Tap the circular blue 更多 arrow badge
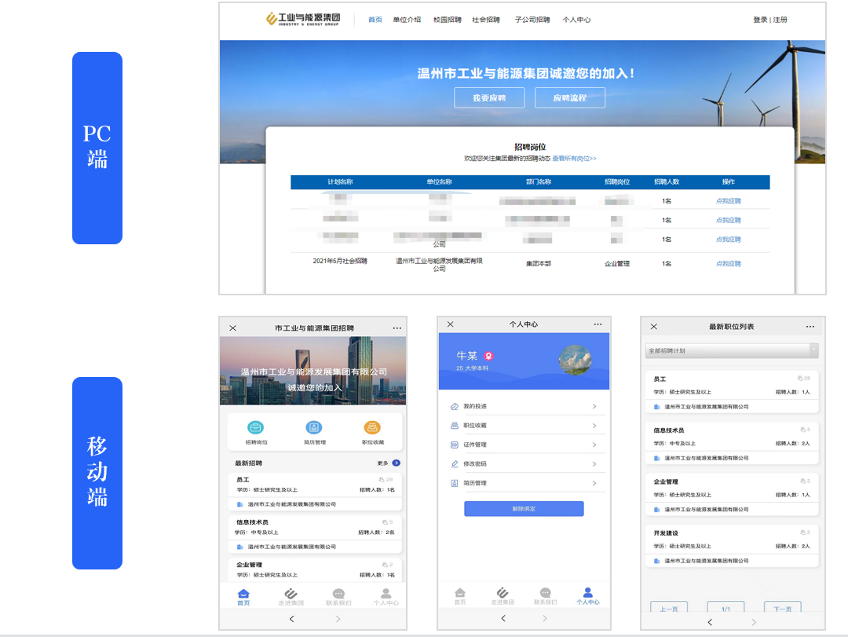Screen dimensions: 848x637 (396, 462)
